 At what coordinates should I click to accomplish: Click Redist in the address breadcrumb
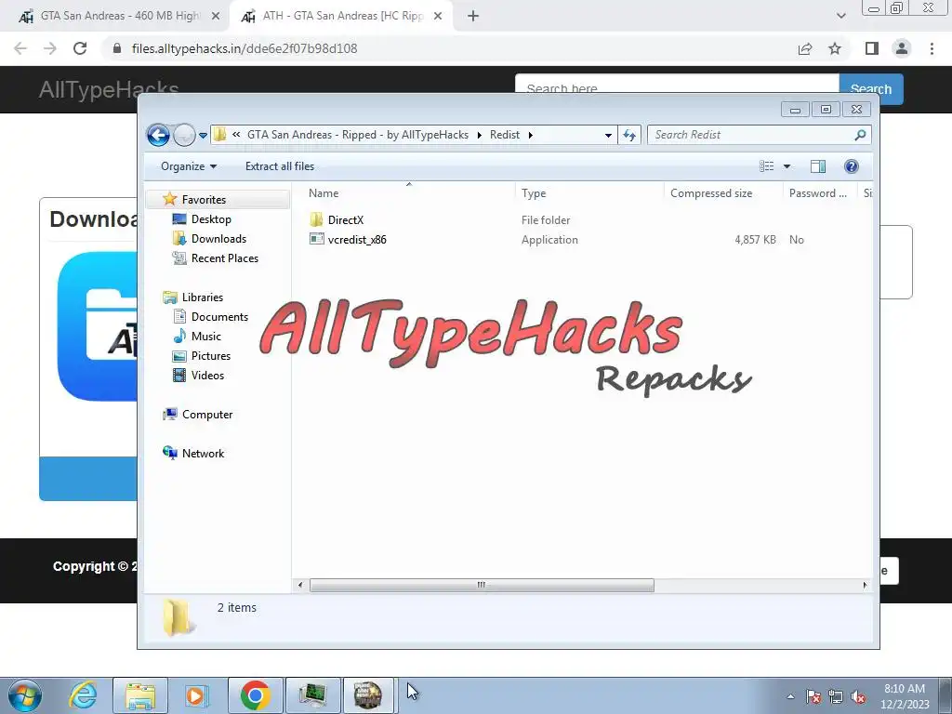(x=505, y=135)
